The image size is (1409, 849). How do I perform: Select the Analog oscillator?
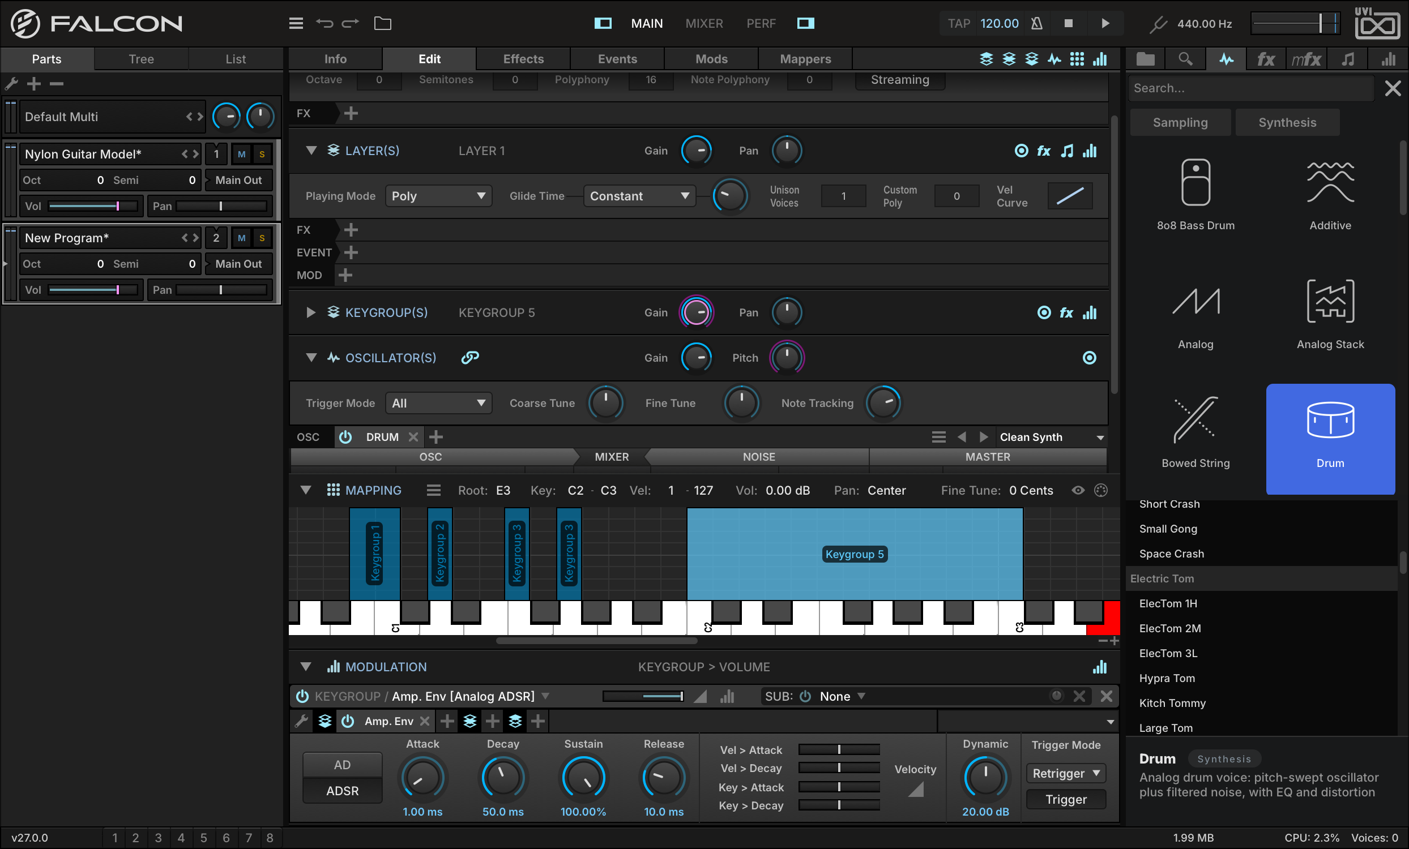click(1195, 314)
